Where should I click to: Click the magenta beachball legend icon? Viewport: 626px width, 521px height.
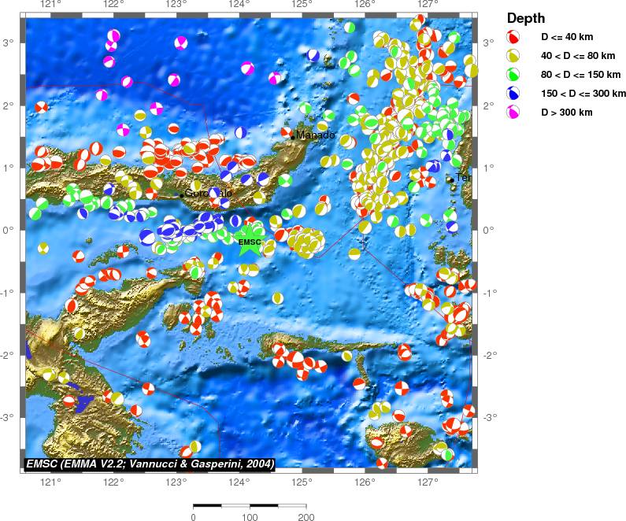tap(513, 113)
